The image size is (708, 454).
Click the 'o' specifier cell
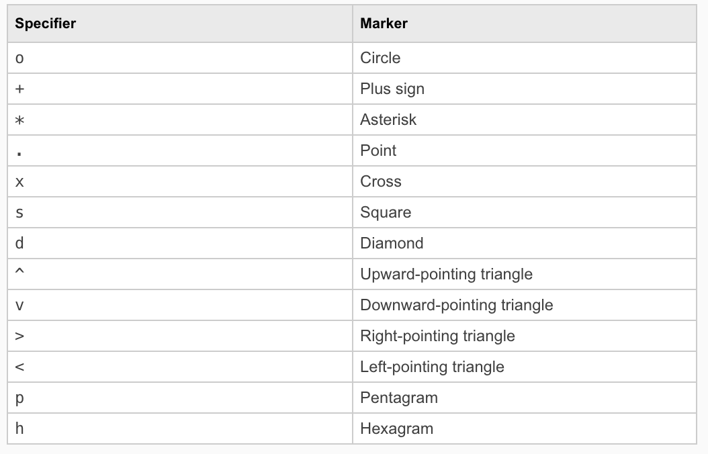point(19,58)
